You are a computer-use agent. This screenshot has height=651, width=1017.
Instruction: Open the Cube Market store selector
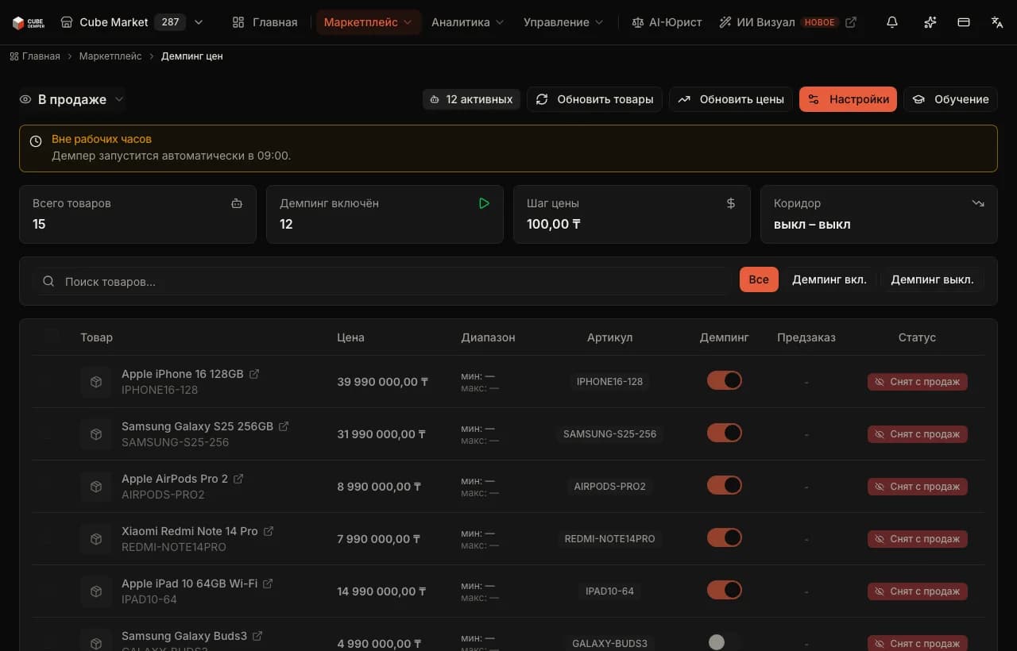132,22
